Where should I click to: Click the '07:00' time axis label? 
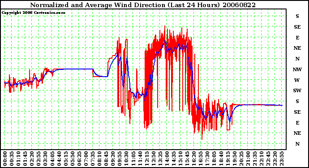coord(86,159)
